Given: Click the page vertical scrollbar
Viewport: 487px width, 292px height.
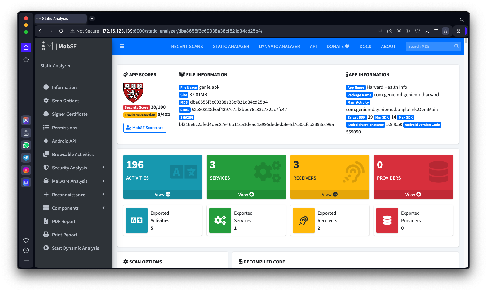Looking at the screenshot, I should [466, 41].
